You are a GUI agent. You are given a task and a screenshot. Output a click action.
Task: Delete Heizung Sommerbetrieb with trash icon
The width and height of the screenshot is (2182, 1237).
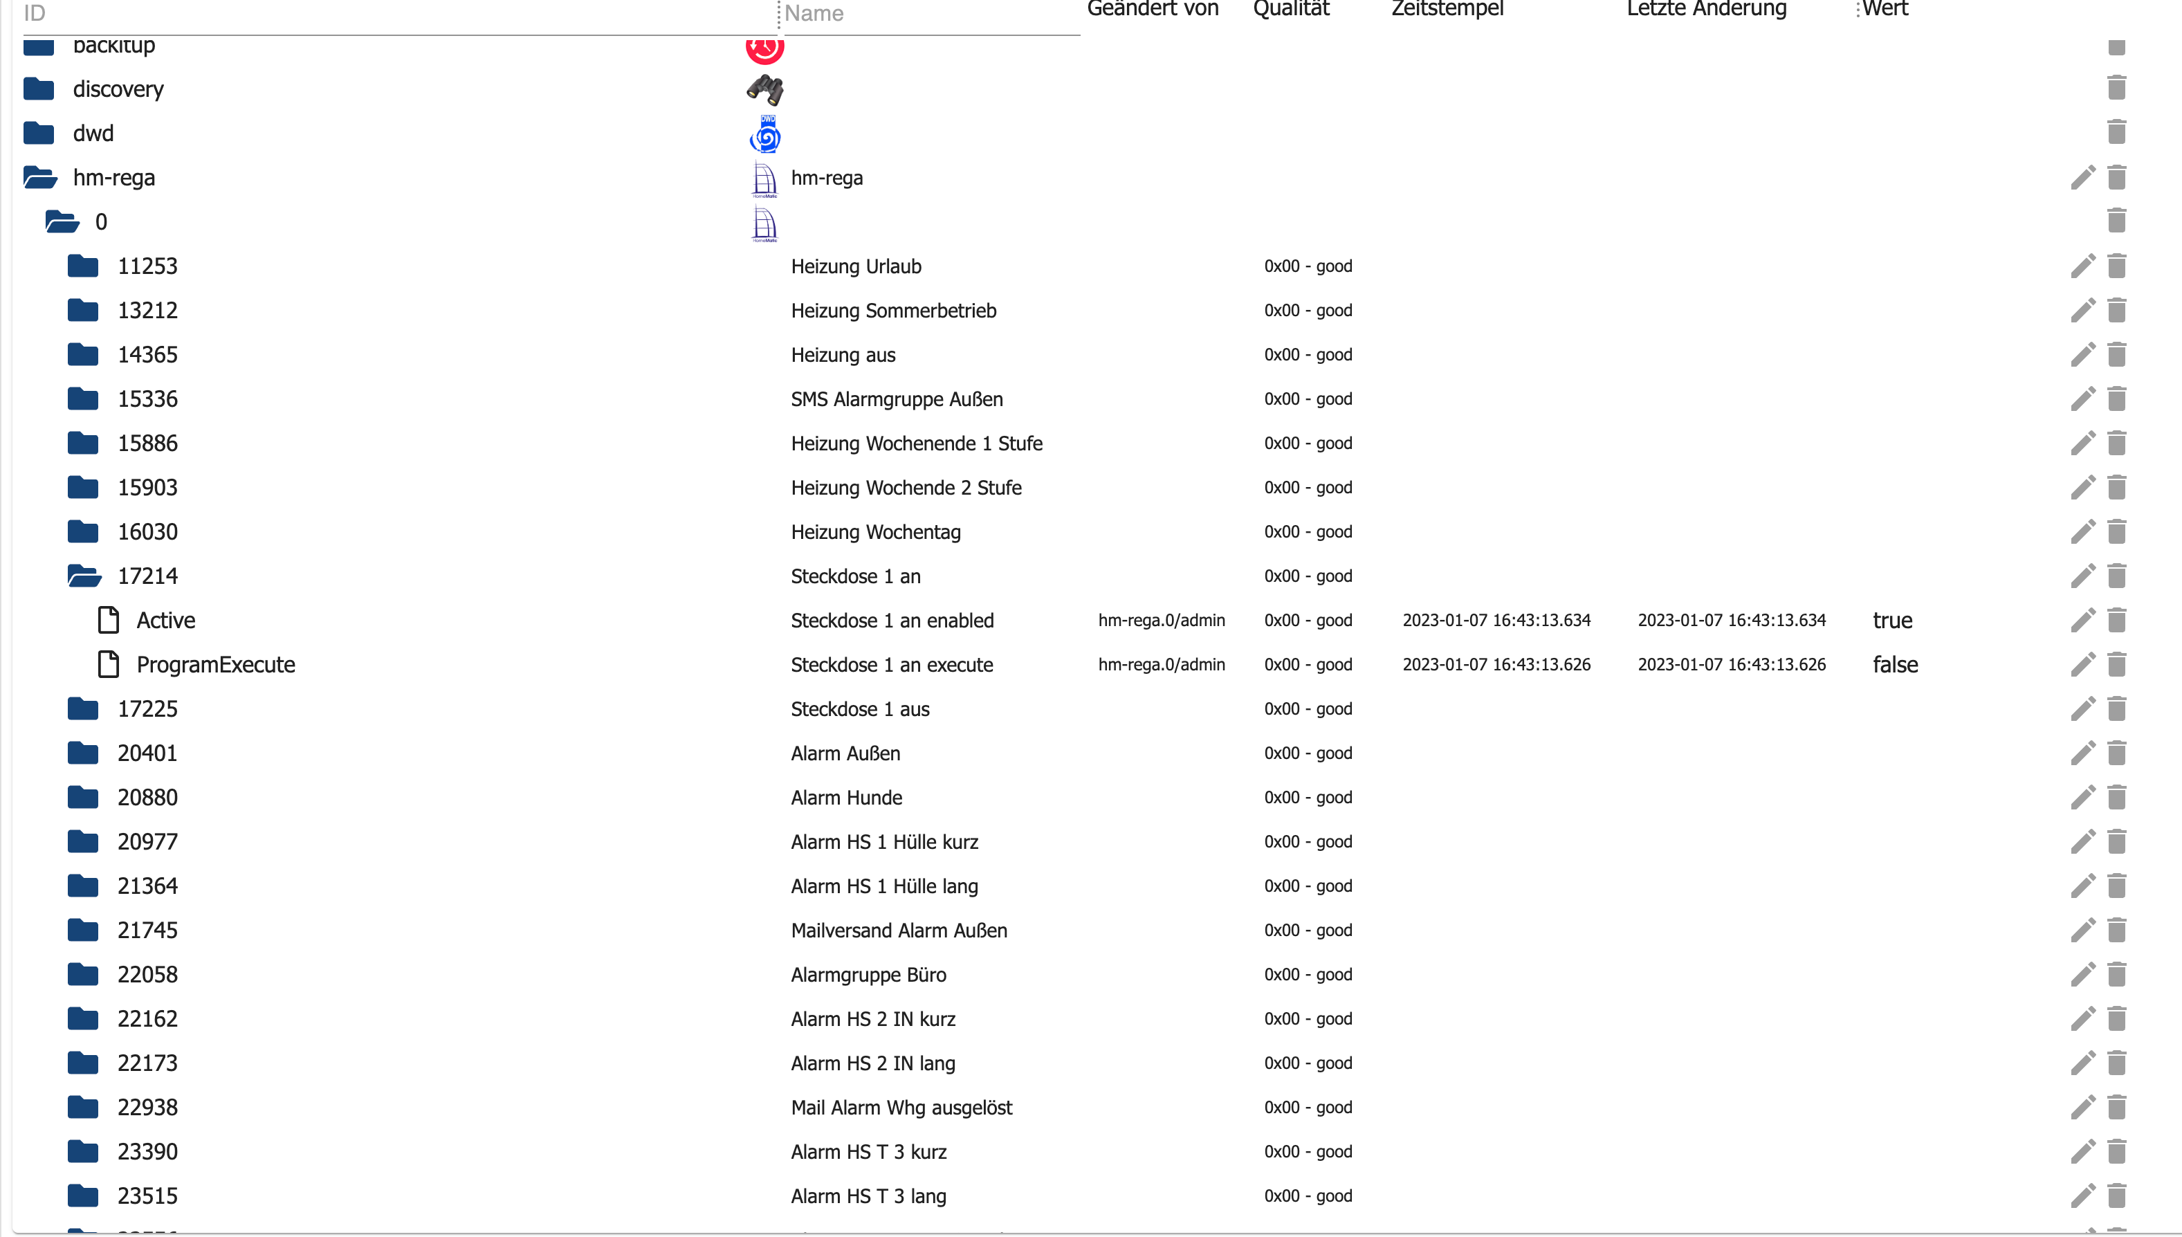coord(2116,310)
